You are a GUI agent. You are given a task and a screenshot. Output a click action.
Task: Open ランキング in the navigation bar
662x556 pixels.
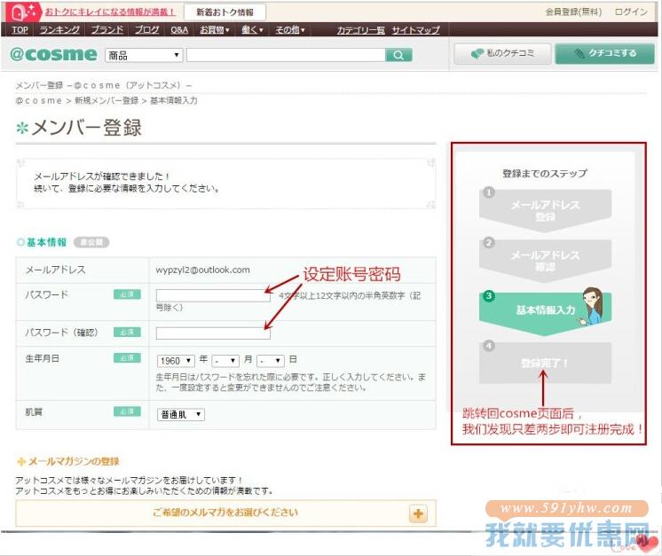[59, 30]
